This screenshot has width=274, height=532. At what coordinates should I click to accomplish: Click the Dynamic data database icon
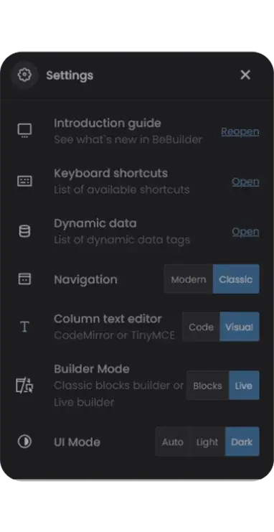click(x=24, y=231)
